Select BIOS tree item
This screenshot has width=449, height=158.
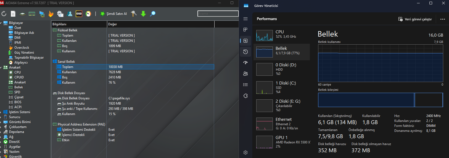point(18,102)
